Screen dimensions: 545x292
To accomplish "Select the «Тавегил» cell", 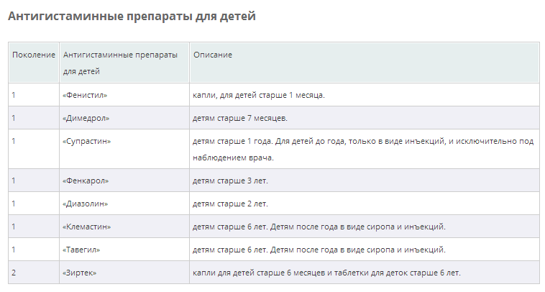I will point(83,250).
